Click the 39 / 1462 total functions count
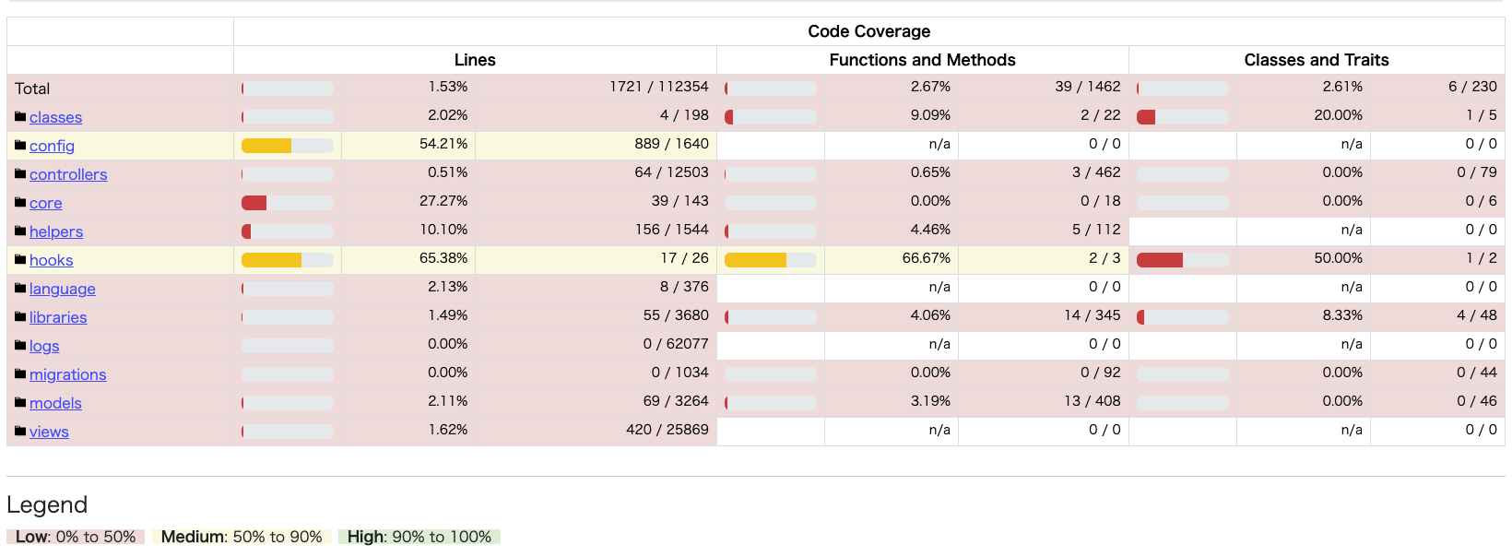The image size is (1512, 557). click(x=1088, y=87)
